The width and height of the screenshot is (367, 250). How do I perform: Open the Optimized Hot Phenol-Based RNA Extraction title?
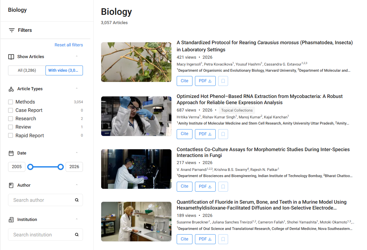tap(260, 99)
